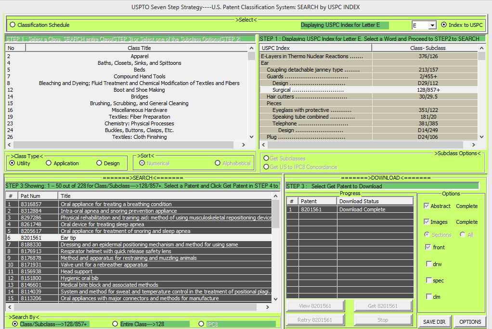
Task: Search by Entire Class 128
Action: [x=115, y=324]
